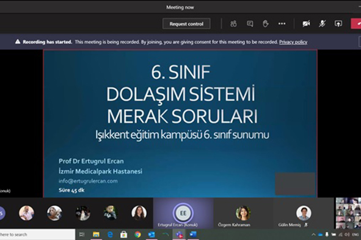Select the Ertugrul Ercan (Konuk) participant tile

click(x=183, y=213)
